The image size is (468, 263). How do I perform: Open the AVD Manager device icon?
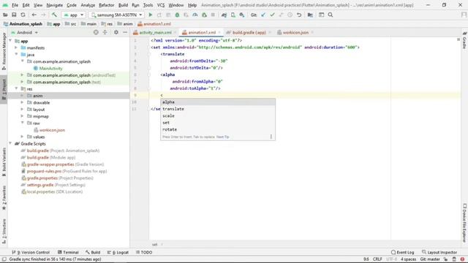pos(233,15)
